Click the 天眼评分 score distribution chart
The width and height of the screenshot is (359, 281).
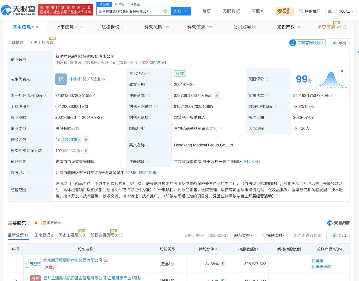(331, 79)
